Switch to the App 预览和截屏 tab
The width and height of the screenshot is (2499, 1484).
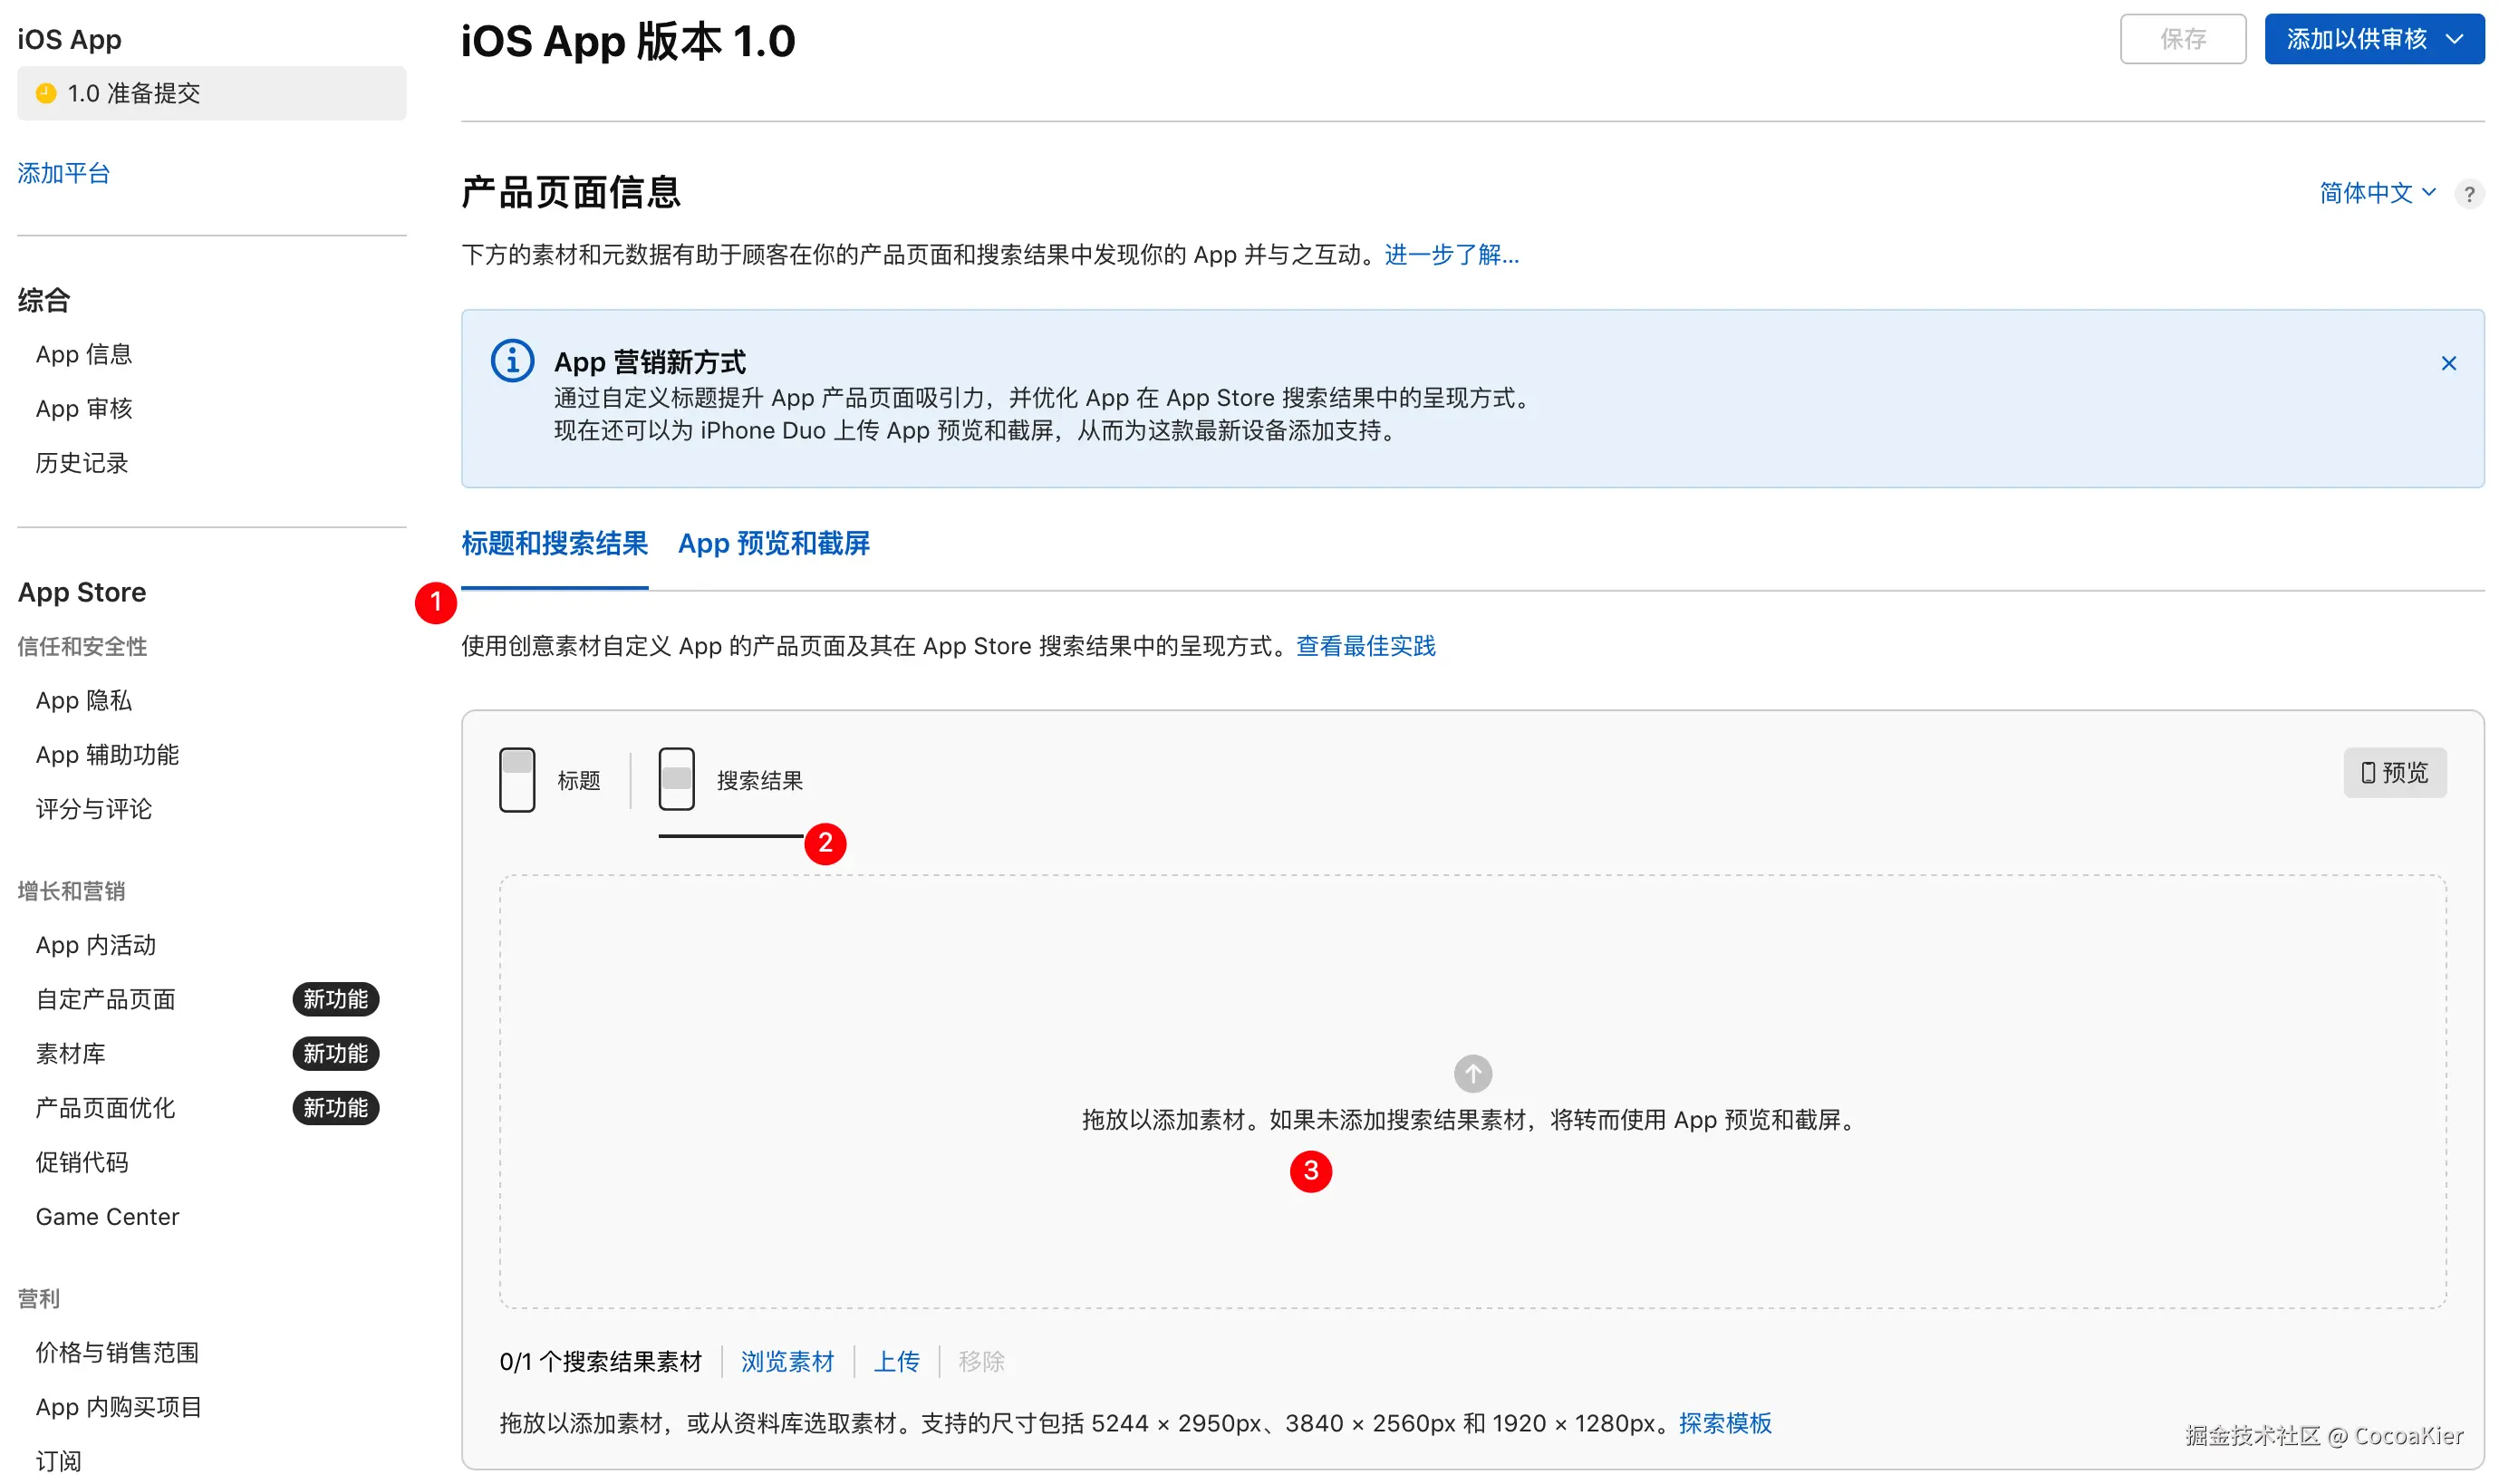pyautogui.click(x=773, y=543)
